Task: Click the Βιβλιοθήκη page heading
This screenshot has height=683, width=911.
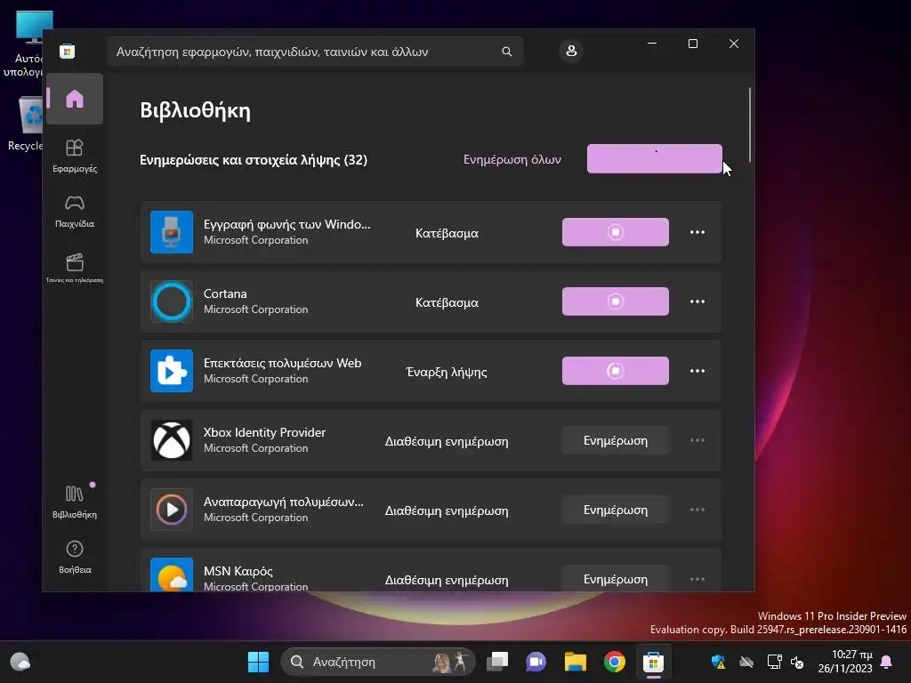Action: [195, 110]
